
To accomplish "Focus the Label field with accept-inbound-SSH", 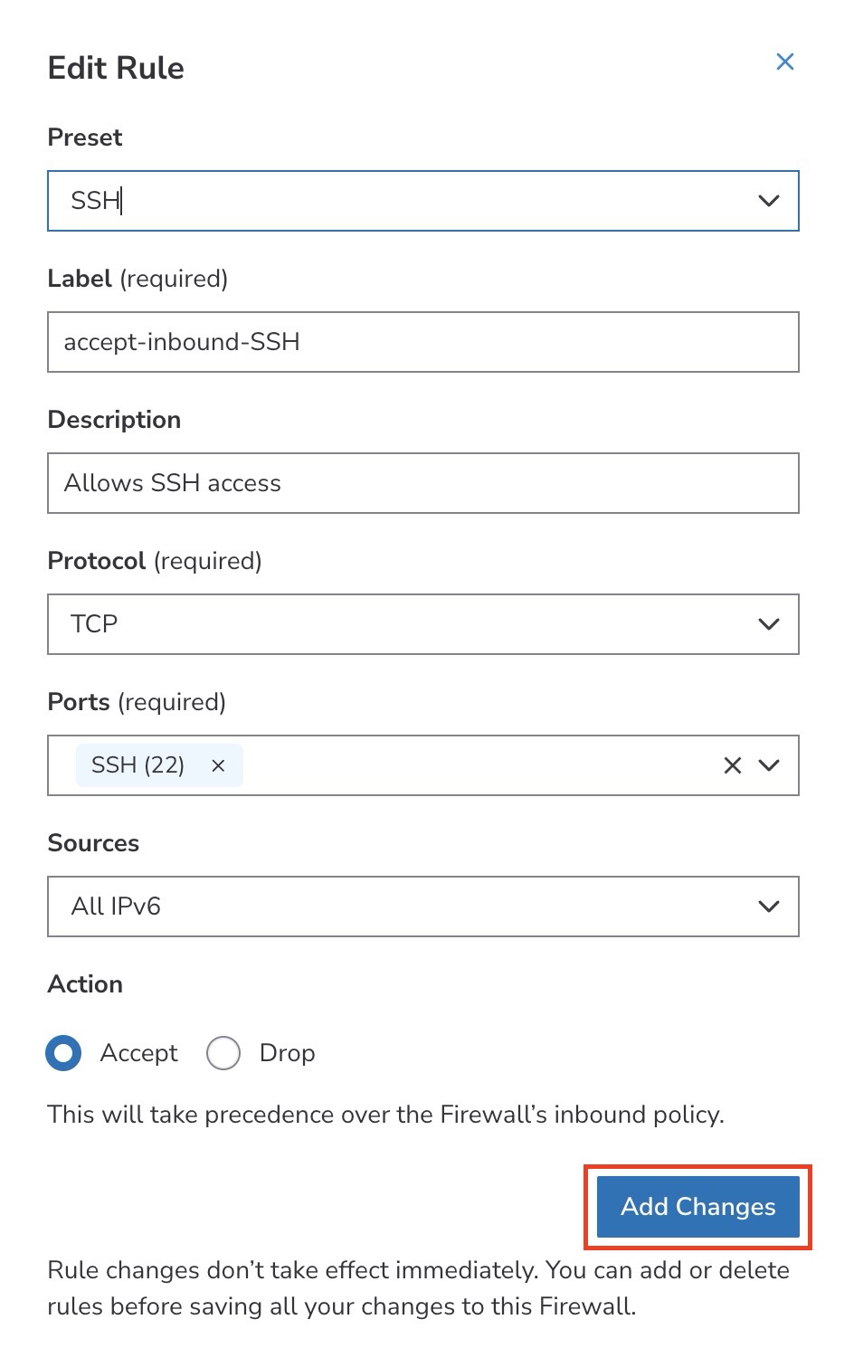I will 422,342.
